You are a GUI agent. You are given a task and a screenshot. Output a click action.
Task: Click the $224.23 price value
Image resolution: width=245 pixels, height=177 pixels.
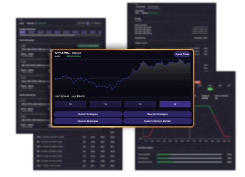[x=76, y=53]
